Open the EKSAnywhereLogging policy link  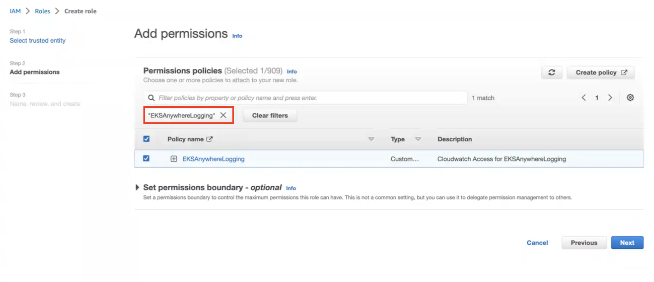tap(214, 159)
